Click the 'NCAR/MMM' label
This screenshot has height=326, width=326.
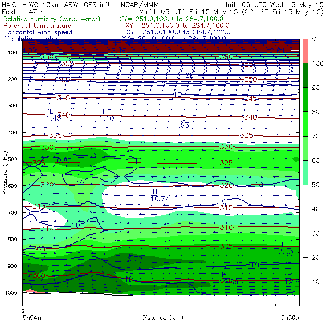pos(140,4)
